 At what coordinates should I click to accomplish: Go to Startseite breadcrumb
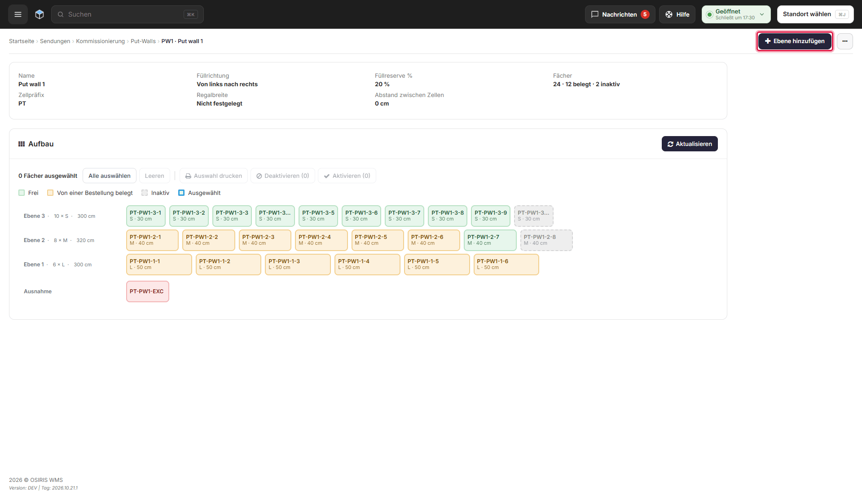[x=22, y=41]
